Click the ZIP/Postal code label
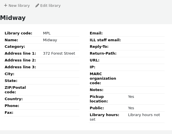 (15, 90)
